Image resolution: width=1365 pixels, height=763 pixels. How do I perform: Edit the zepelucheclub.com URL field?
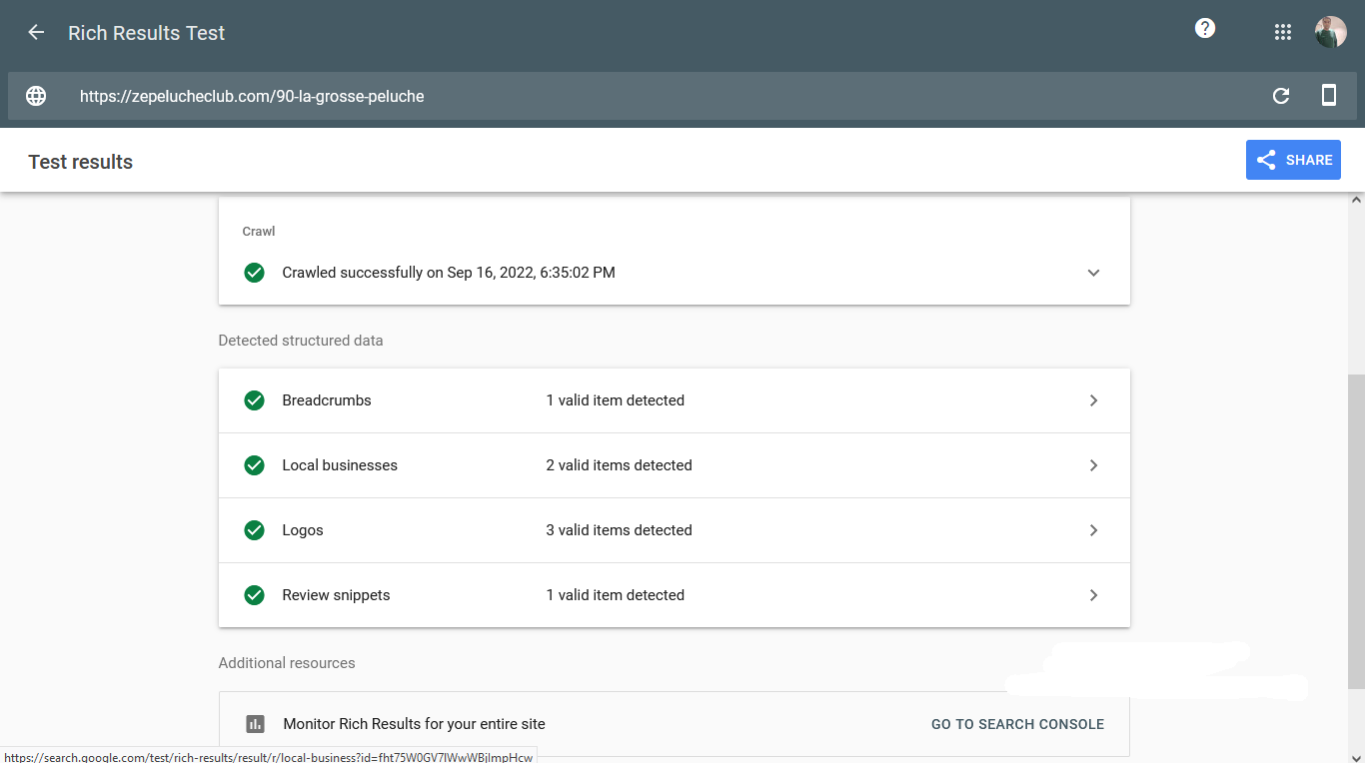point(252,96)
